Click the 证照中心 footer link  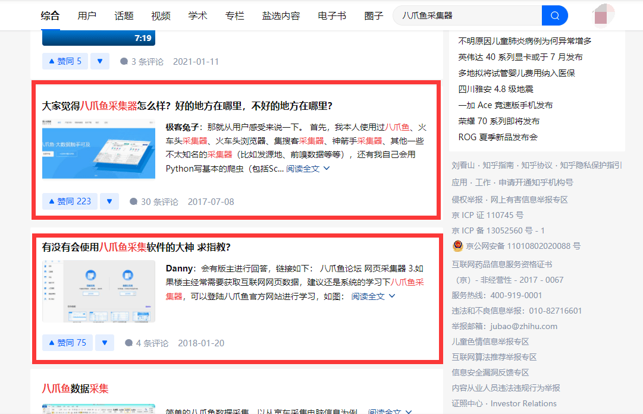pyautogui.click(x=467, y=403)
